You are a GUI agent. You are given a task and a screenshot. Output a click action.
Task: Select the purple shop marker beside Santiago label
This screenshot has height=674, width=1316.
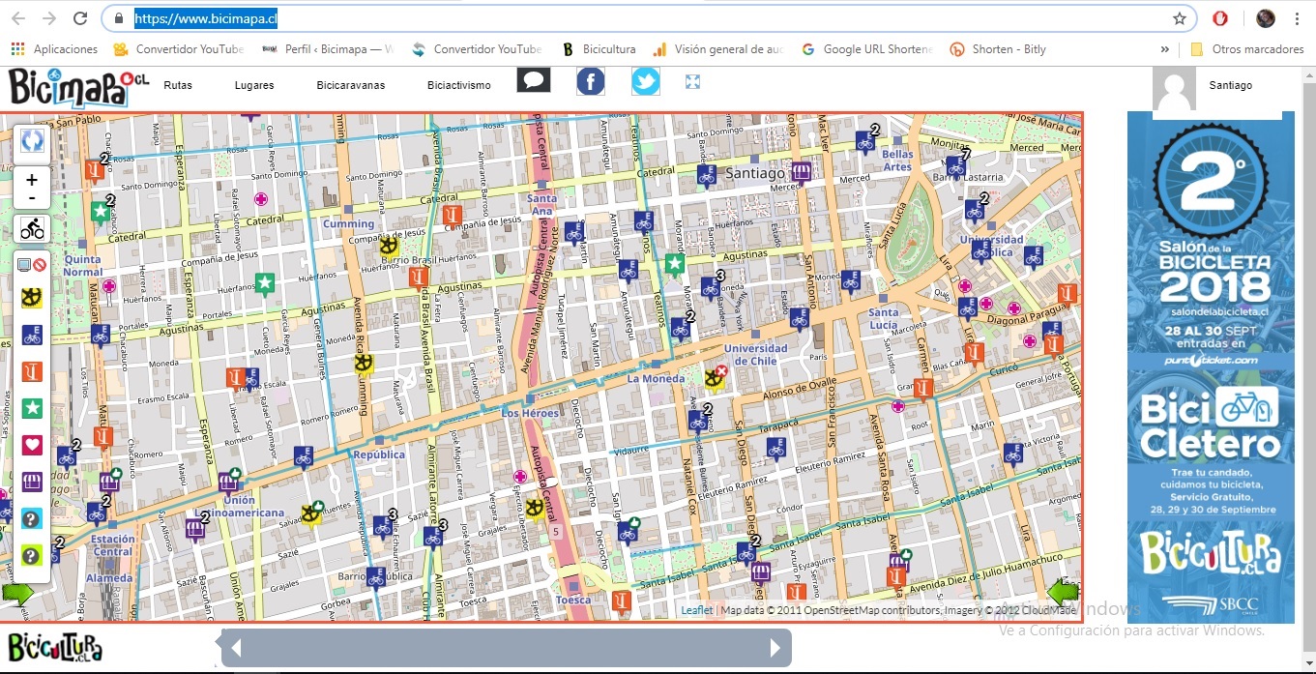[802, 173]
